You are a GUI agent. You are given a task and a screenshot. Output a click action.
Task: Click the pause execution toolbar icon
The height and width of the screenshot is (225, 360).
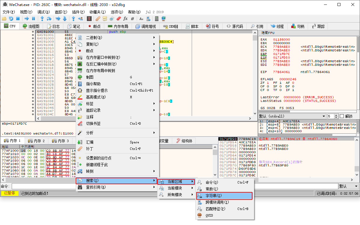click(x=33, y=19)
